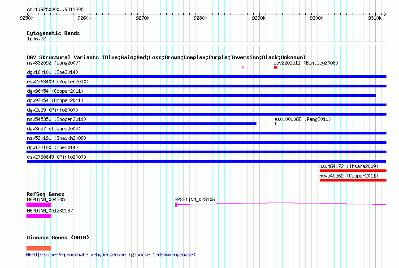Click the 9300k mark on the ruler
The image size is (399, 268).
click(x=317, y=18)
